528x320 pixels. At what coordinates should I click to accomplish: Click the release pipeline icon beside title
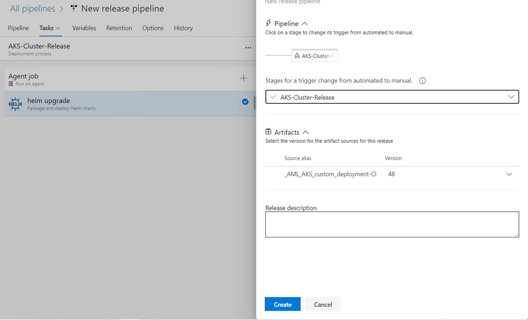click(73, 8)
